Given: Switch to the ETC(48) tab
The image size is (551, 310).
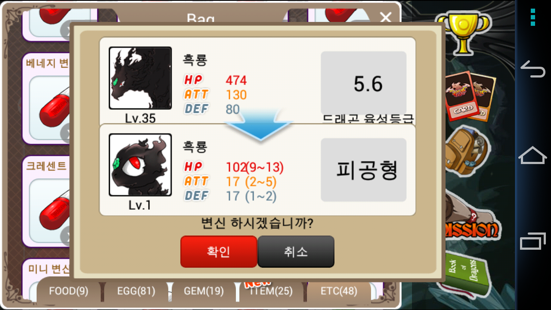Looking at the screenshot, I should tap(339, 291).
